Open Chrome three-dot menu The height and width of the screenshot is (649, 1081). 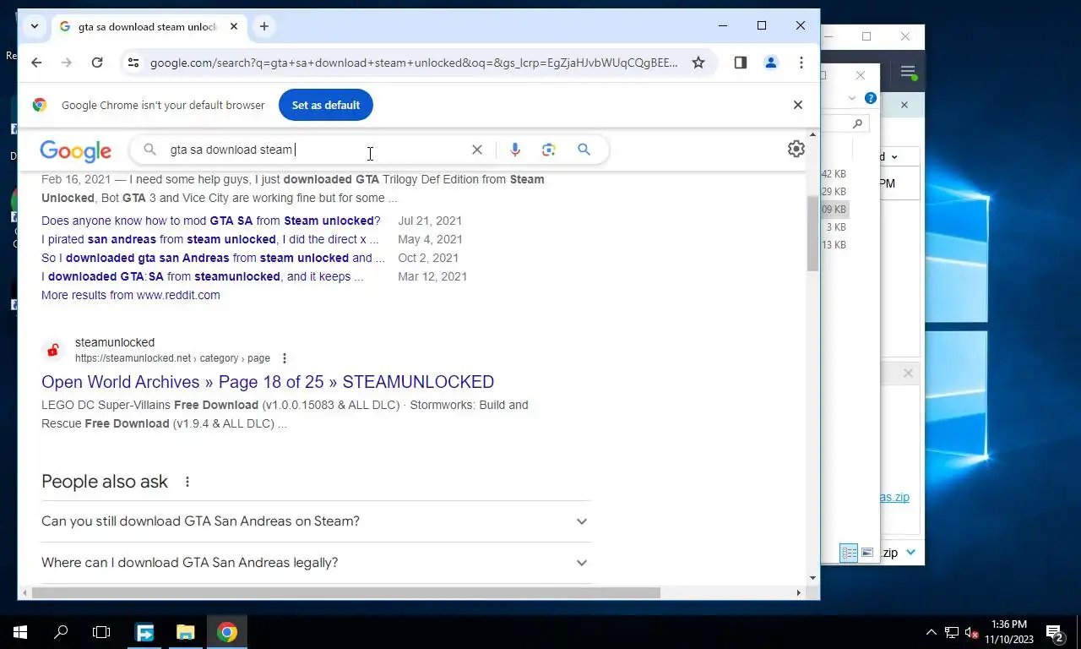tap(801, 63)
